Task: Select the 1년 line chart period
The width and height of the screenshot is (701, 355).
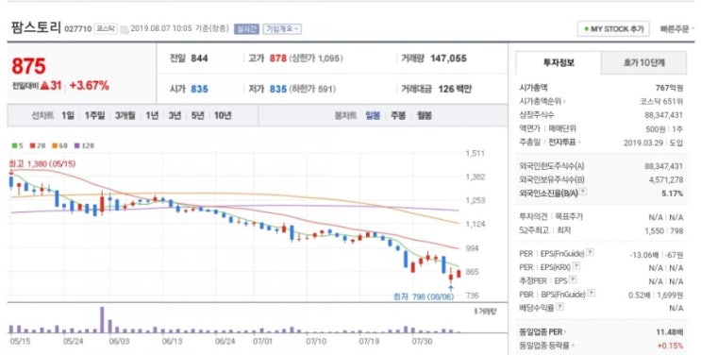Action: tap(152, 115)
